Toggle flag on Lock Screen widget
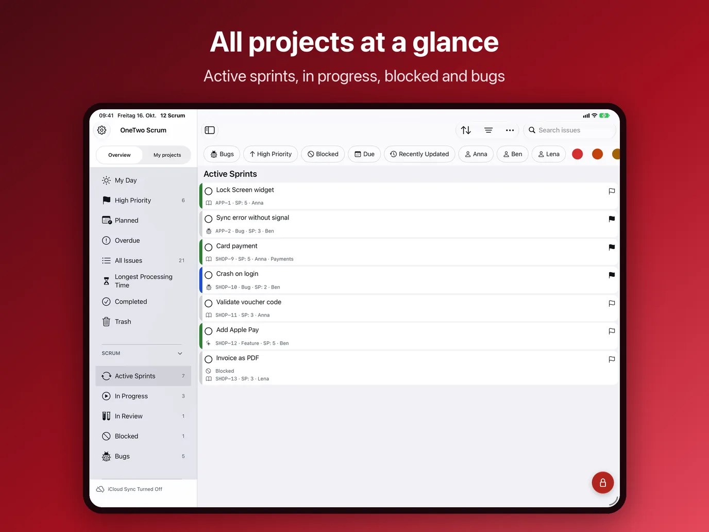Screen dimensions: 709x532 pos(612,191)
